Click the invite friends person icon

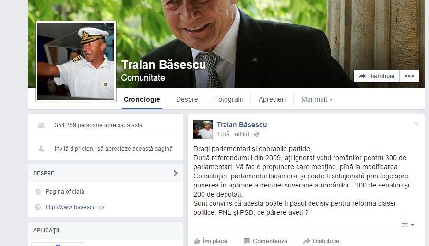pyautogui.click(x=41, y=149)
